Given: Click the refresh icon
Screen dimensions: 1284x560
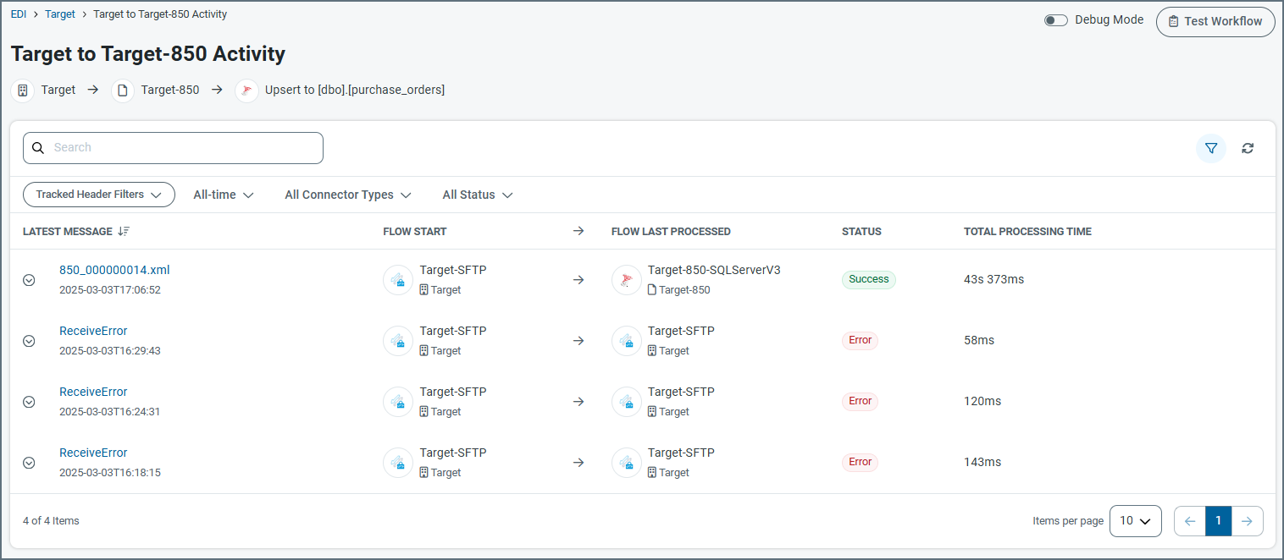Looking at the screenshot, I should (1248, 148).
